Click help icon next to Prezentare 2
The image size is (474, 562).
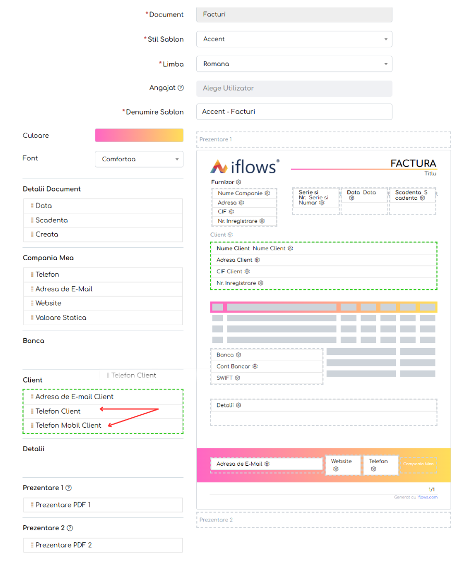70,528
